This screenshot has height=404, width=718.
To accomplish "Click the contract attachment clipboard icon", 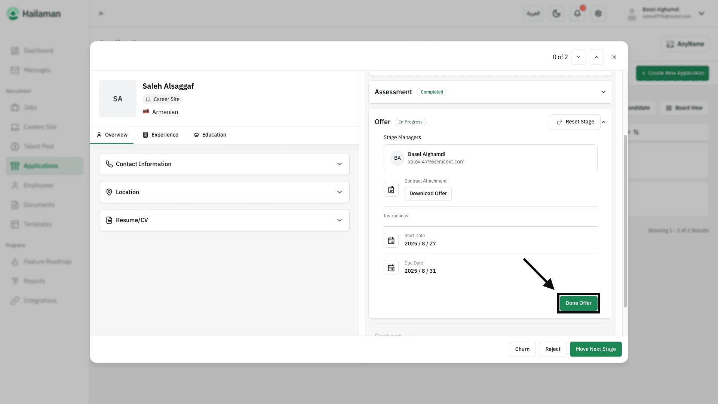I will (x=391, y=190).
